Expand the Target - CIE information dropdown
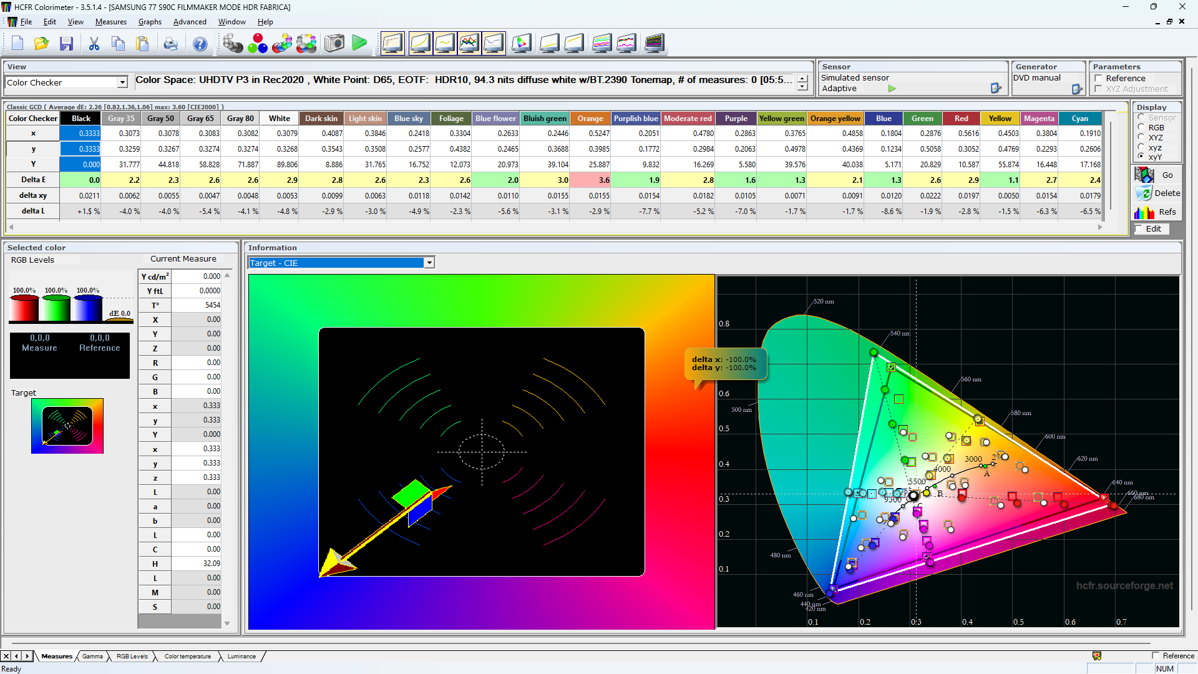 [x=429, y=263]
